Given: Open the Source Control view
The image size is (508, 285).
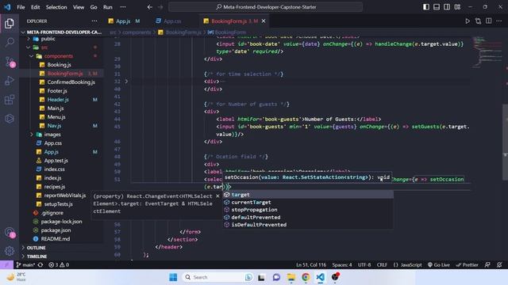Looking at the screenshot, I should tap(10, 62).
